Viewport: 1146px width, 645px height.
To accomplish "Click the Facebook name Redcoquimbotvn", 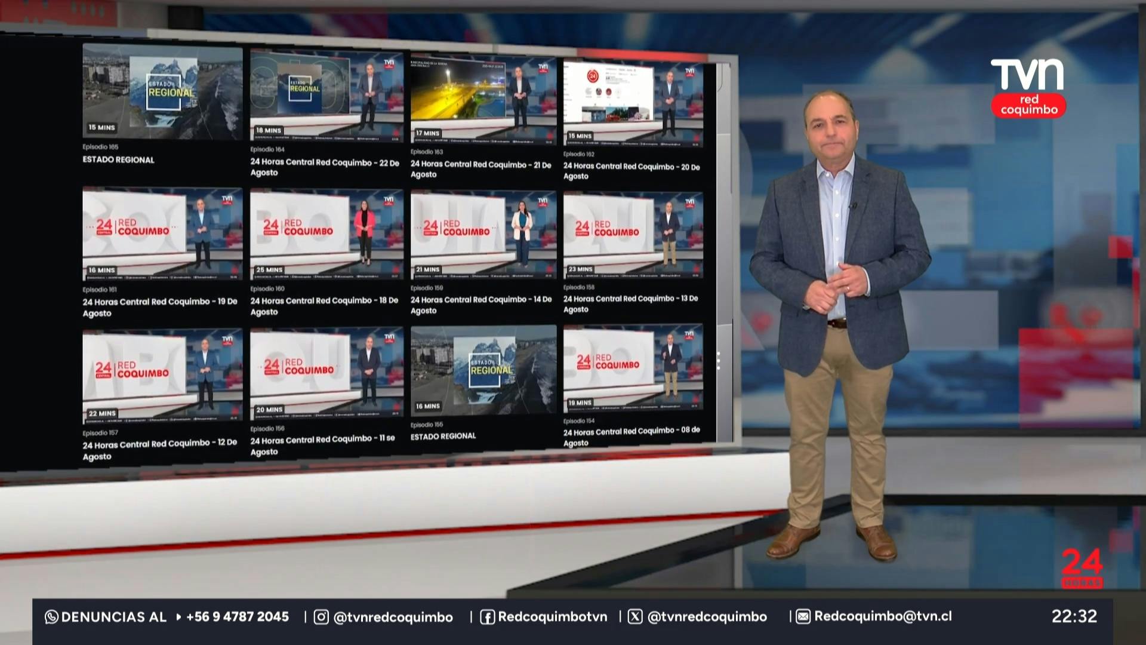I will click(553, 616).
